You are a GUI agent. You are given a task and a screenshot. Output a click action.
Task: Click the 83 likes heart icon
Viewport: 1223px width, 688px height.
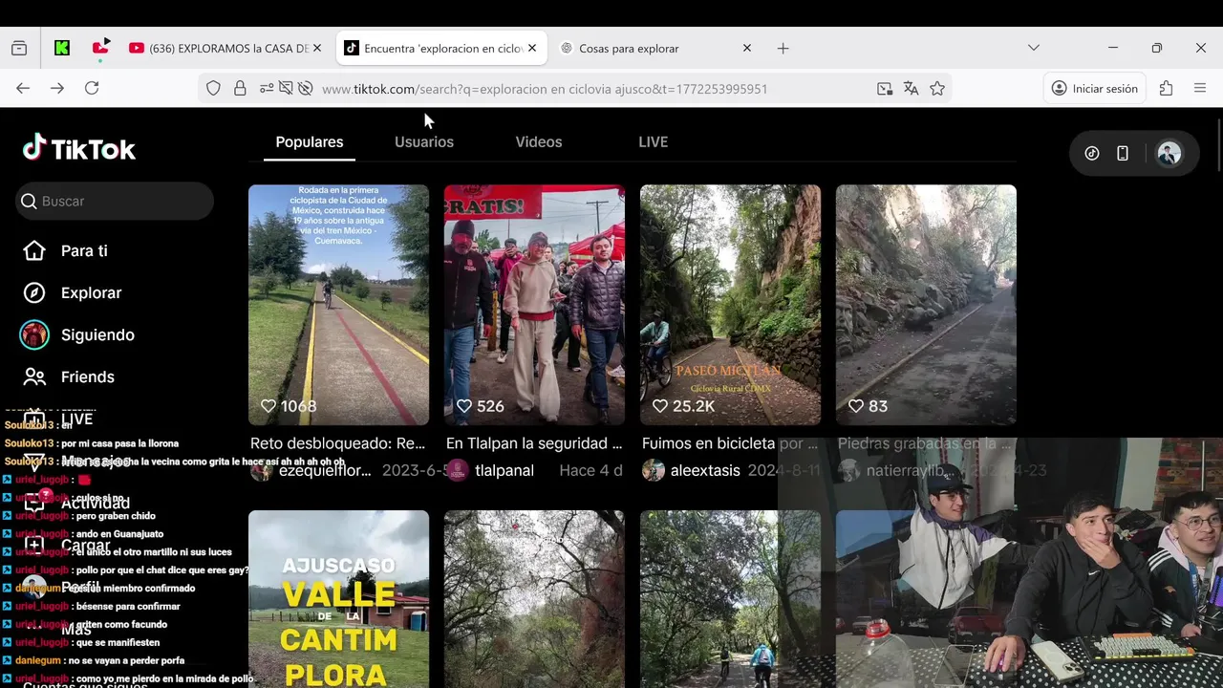point(856,406)
